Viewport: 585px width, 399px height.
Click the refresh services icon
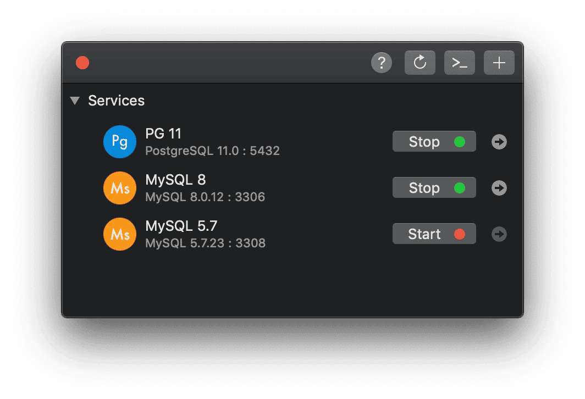(x=420, y=63)
